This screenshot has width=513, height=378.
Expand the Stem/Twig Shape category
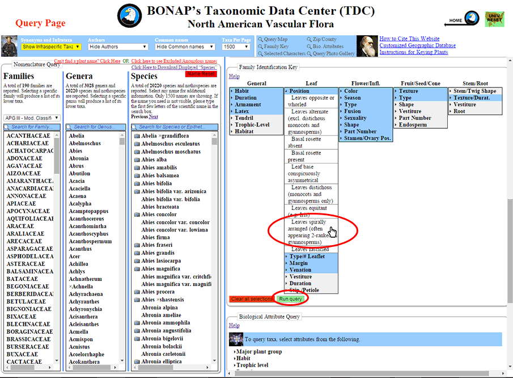click(474, 91)
